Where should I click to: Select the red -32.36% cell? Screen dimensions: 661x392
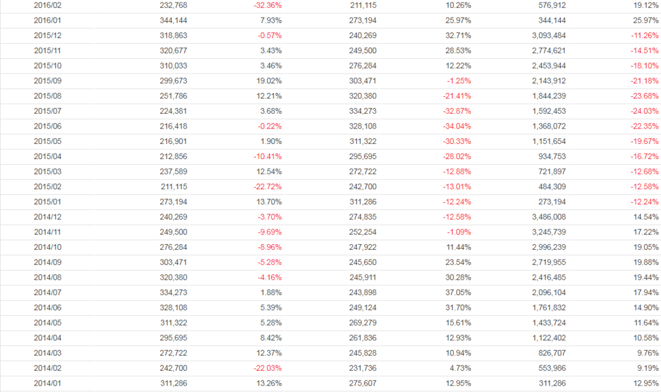coord(268,5)
